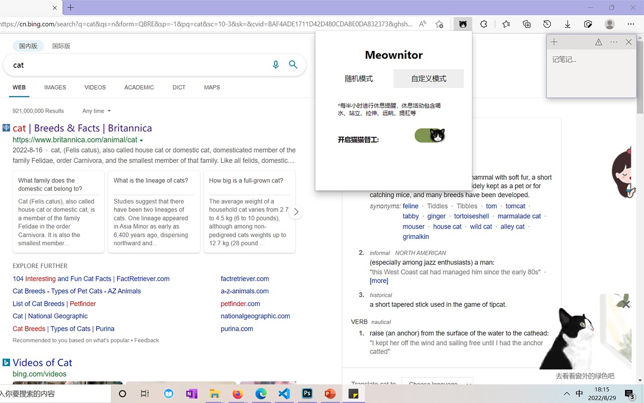Add a new note in Sticky Notes window
644x403 pixels.
554,42
